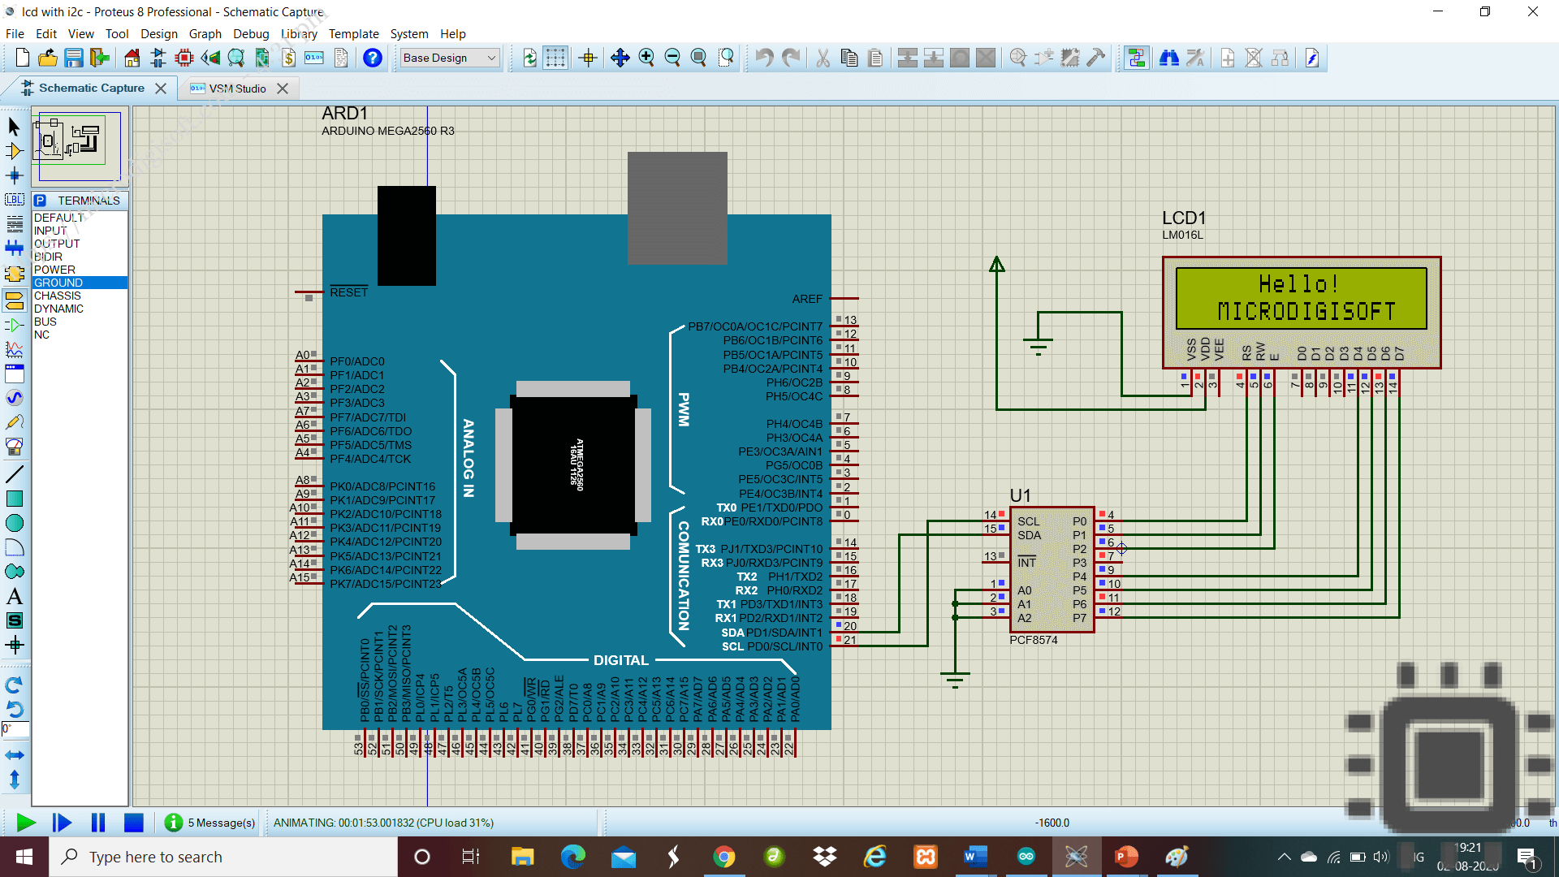
Task: Open the Debug menu
Action: pos(251,33)
